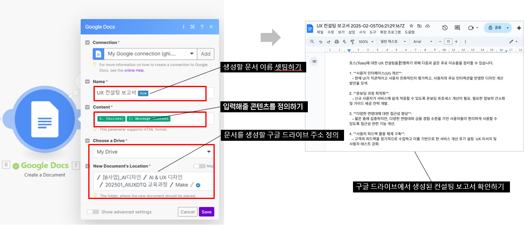Collapse the Connection field checkbox arrow

87,42
